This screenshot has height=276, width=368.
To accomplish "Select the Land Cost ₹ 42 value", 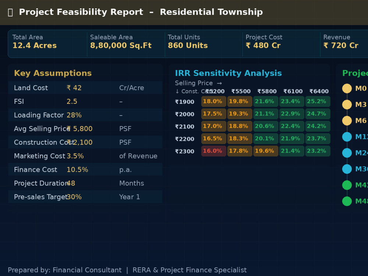I will click(x=74, y=88).
